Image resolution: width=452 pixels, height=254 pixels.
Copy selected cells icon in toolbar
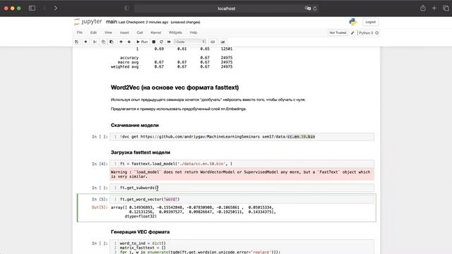[x=103, y=42]
